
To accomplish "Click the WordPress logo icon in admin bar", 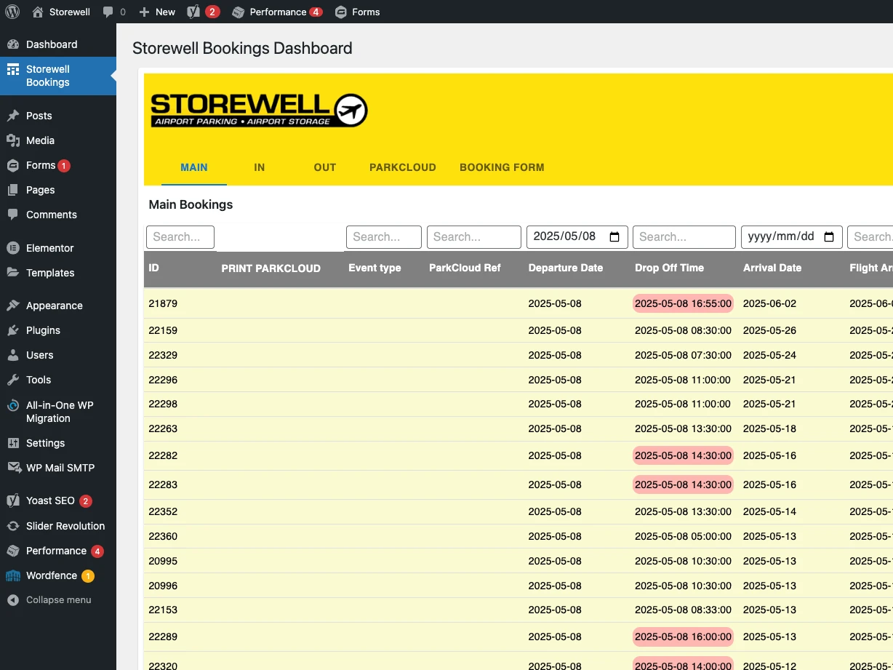I will (12, 12).
